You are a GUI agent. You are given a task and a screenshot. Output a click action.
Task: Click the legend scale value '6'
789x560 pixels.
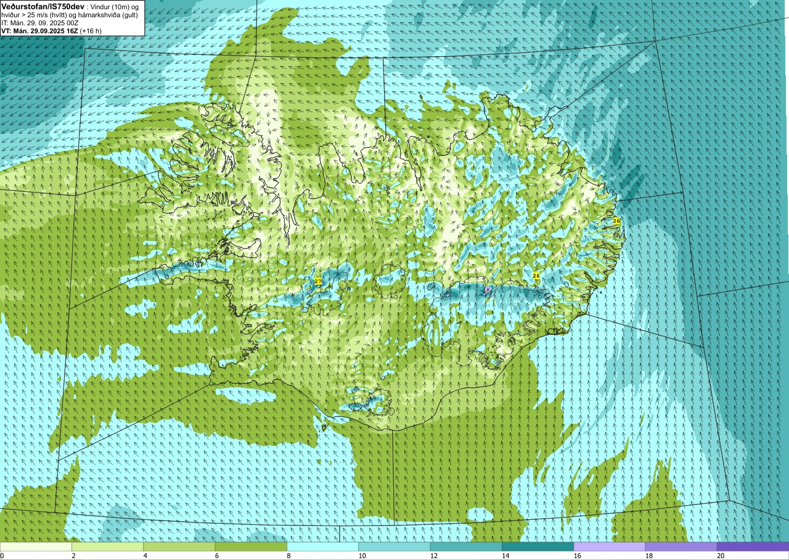coord(216,556)
